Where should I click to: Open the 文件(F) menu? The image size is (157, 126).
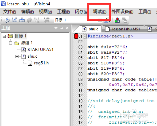tap(9, 12)
